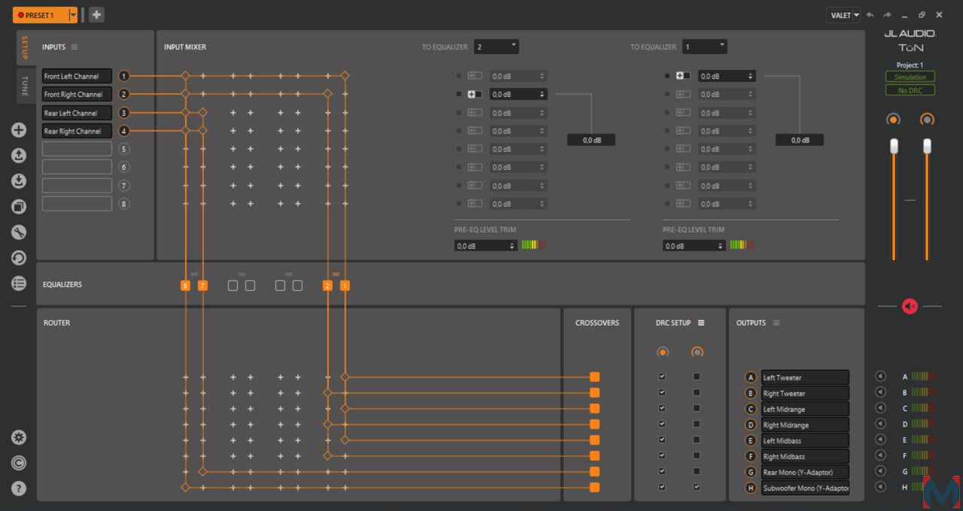This screenshot has width=963, height=511.
Task: Mute output channel A speaker icon
Action: pos(880,376)
